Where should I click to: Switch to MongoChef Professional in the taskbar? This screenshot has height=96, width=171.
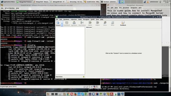(x=25, y=2)
